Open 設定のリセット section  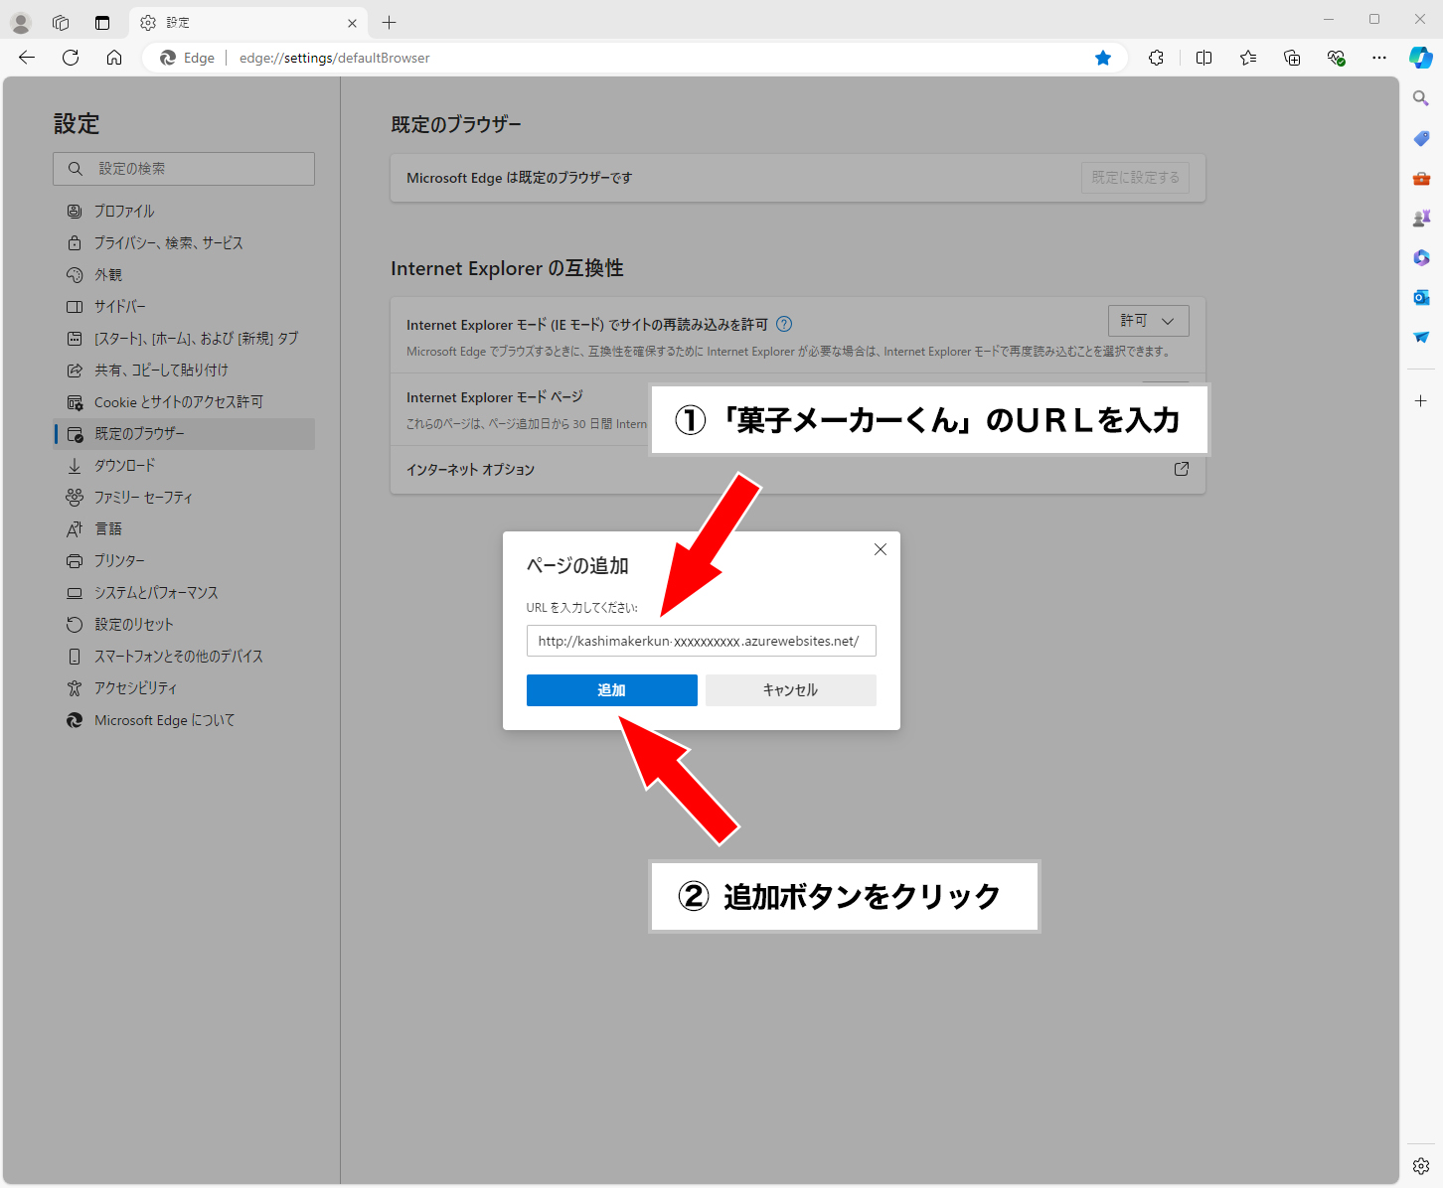point(184,624)
